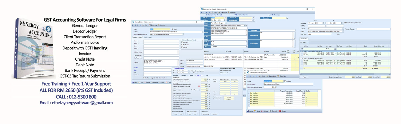The width and height of the screenshot is (401, 124).
Task: Open the GST-03 tab
Action: click(x=199, y=75)
